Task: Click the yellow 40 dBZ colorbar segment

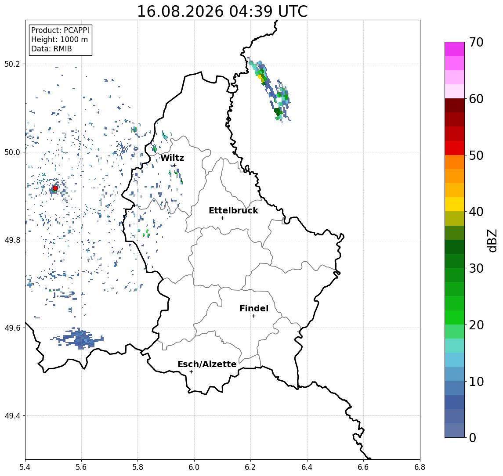Action: pyautogui.click(x=455, y=205)
